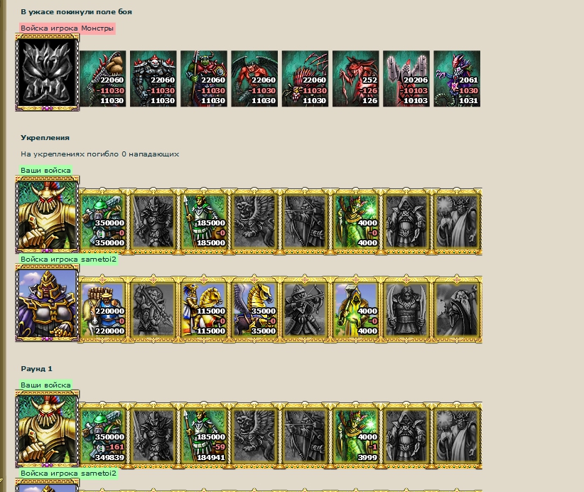Viewport: 584px width, 492px height.
Task: Select the grayed-out griffin slot under Укрепления
Action: pos(255,221)
